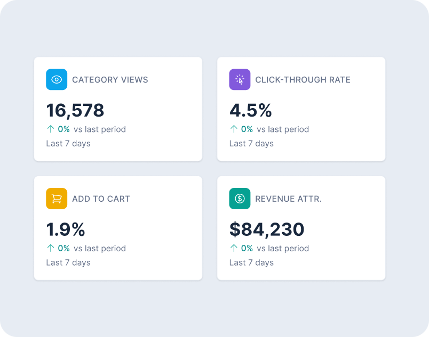
Task: Click the dollar sign revenue icon
Action: pos(240,199)
